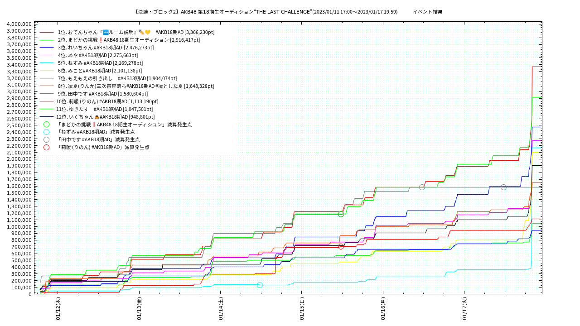This screenshot has width=580, height=326.
Task: Select legend entry 7位 もえもえの引き出し 1,904,074pt
Action: pos(117,78)
